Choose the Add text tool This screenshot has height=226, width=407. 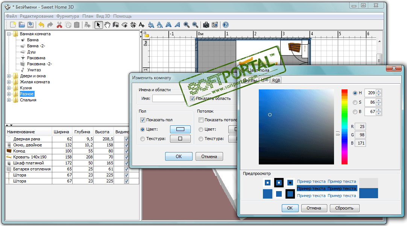[x=141, y=25]
